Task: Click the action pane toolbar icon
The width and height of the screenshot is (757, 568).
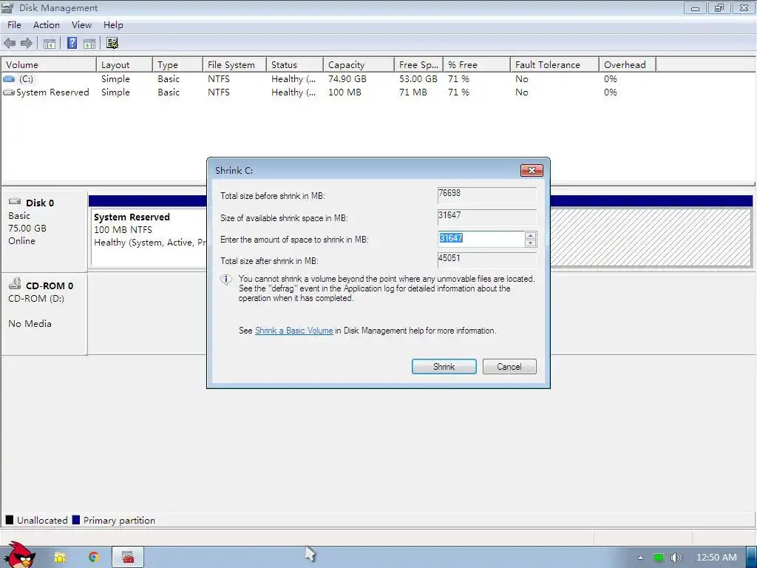Action: [x=89, y=44]
